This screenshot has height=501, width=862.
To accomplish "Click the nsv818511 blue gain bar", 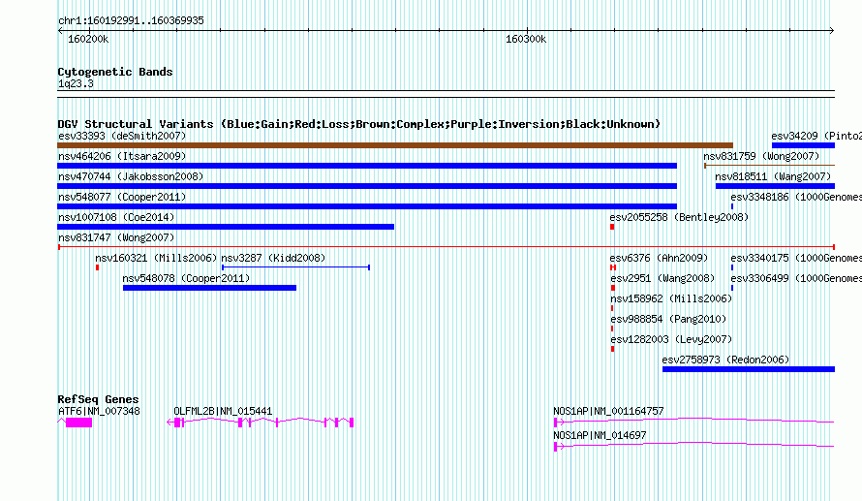I will point(775,186).
